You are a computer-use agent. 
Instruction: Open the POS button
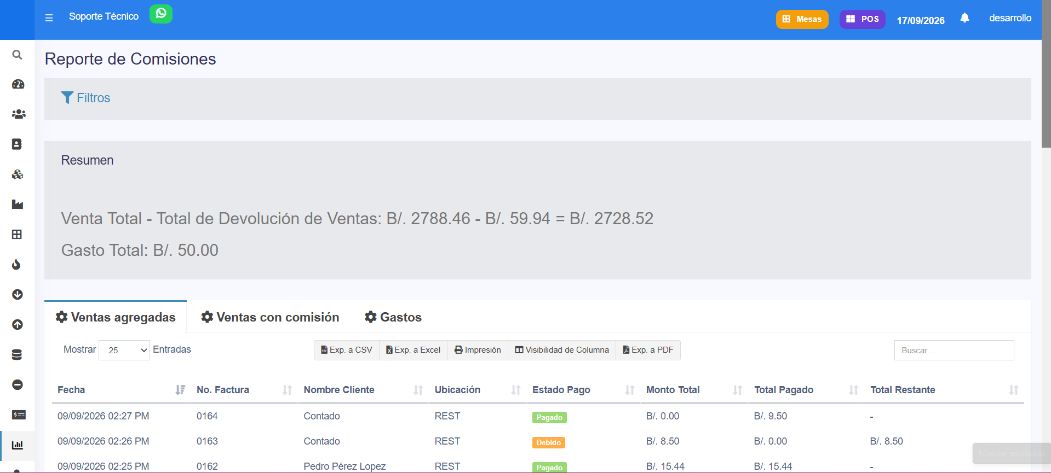[x=863, y=19]
